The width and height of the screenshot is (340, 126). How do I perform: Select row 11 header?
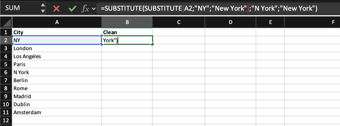(x=6, y=112)
